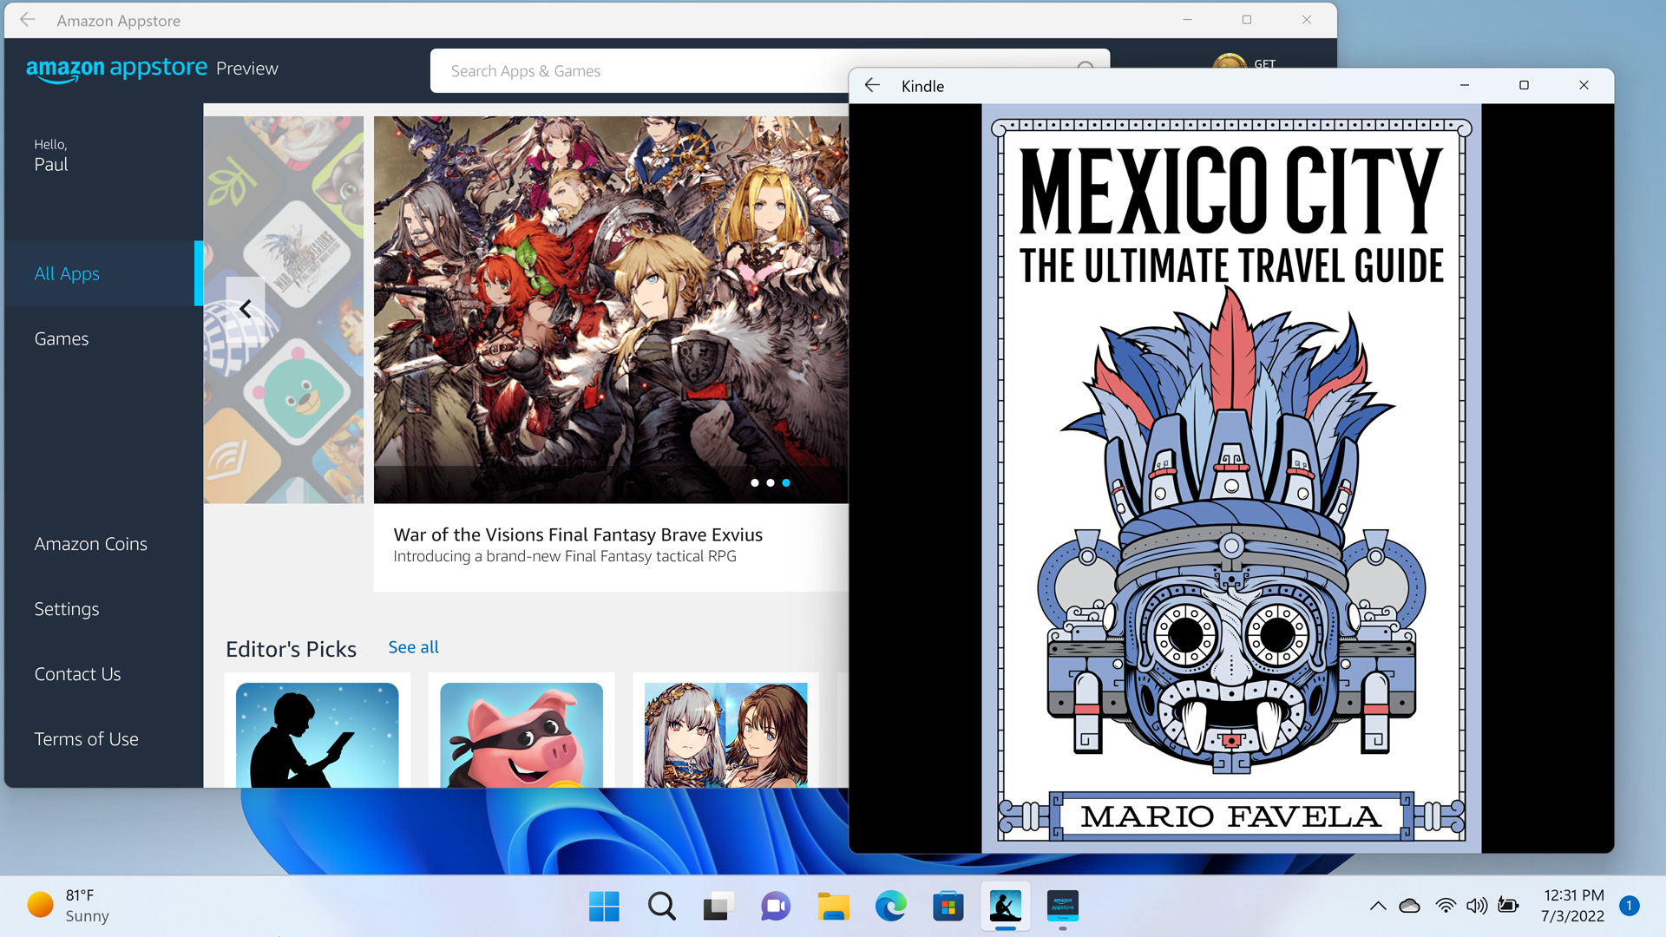Viewport: 1666px width, 937px height.
Task: Open File Explorer from the taskbar
Action: 834,907
